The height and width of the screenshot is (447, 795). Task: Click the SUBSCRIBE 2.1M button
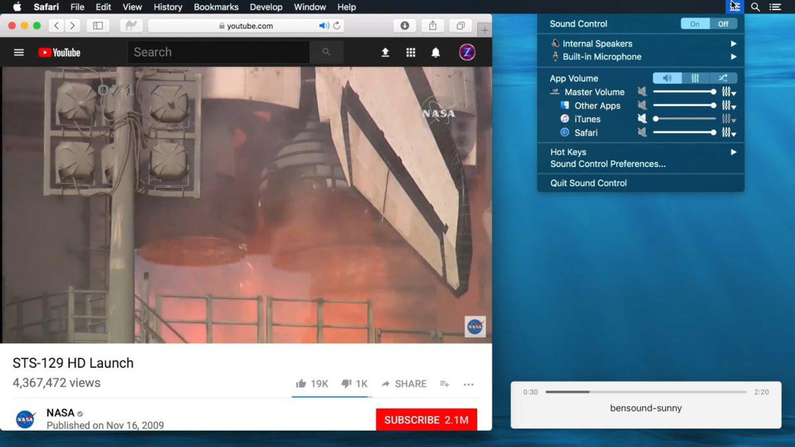tap(426, 420)
